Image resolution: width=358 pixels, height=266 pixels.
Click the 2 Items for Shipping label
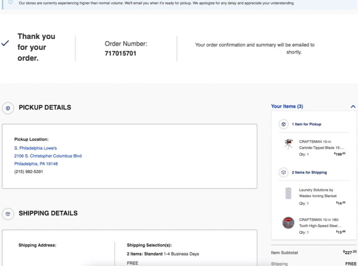pyautogui.click(x=309, y=173)
